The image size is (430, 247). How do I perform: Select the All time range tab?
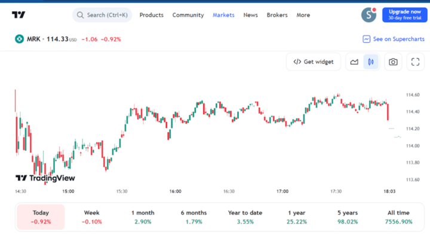[398, 217]
